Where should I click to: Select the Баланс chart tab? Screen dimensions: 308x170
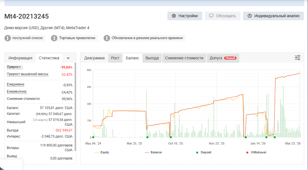click(132, 58)
